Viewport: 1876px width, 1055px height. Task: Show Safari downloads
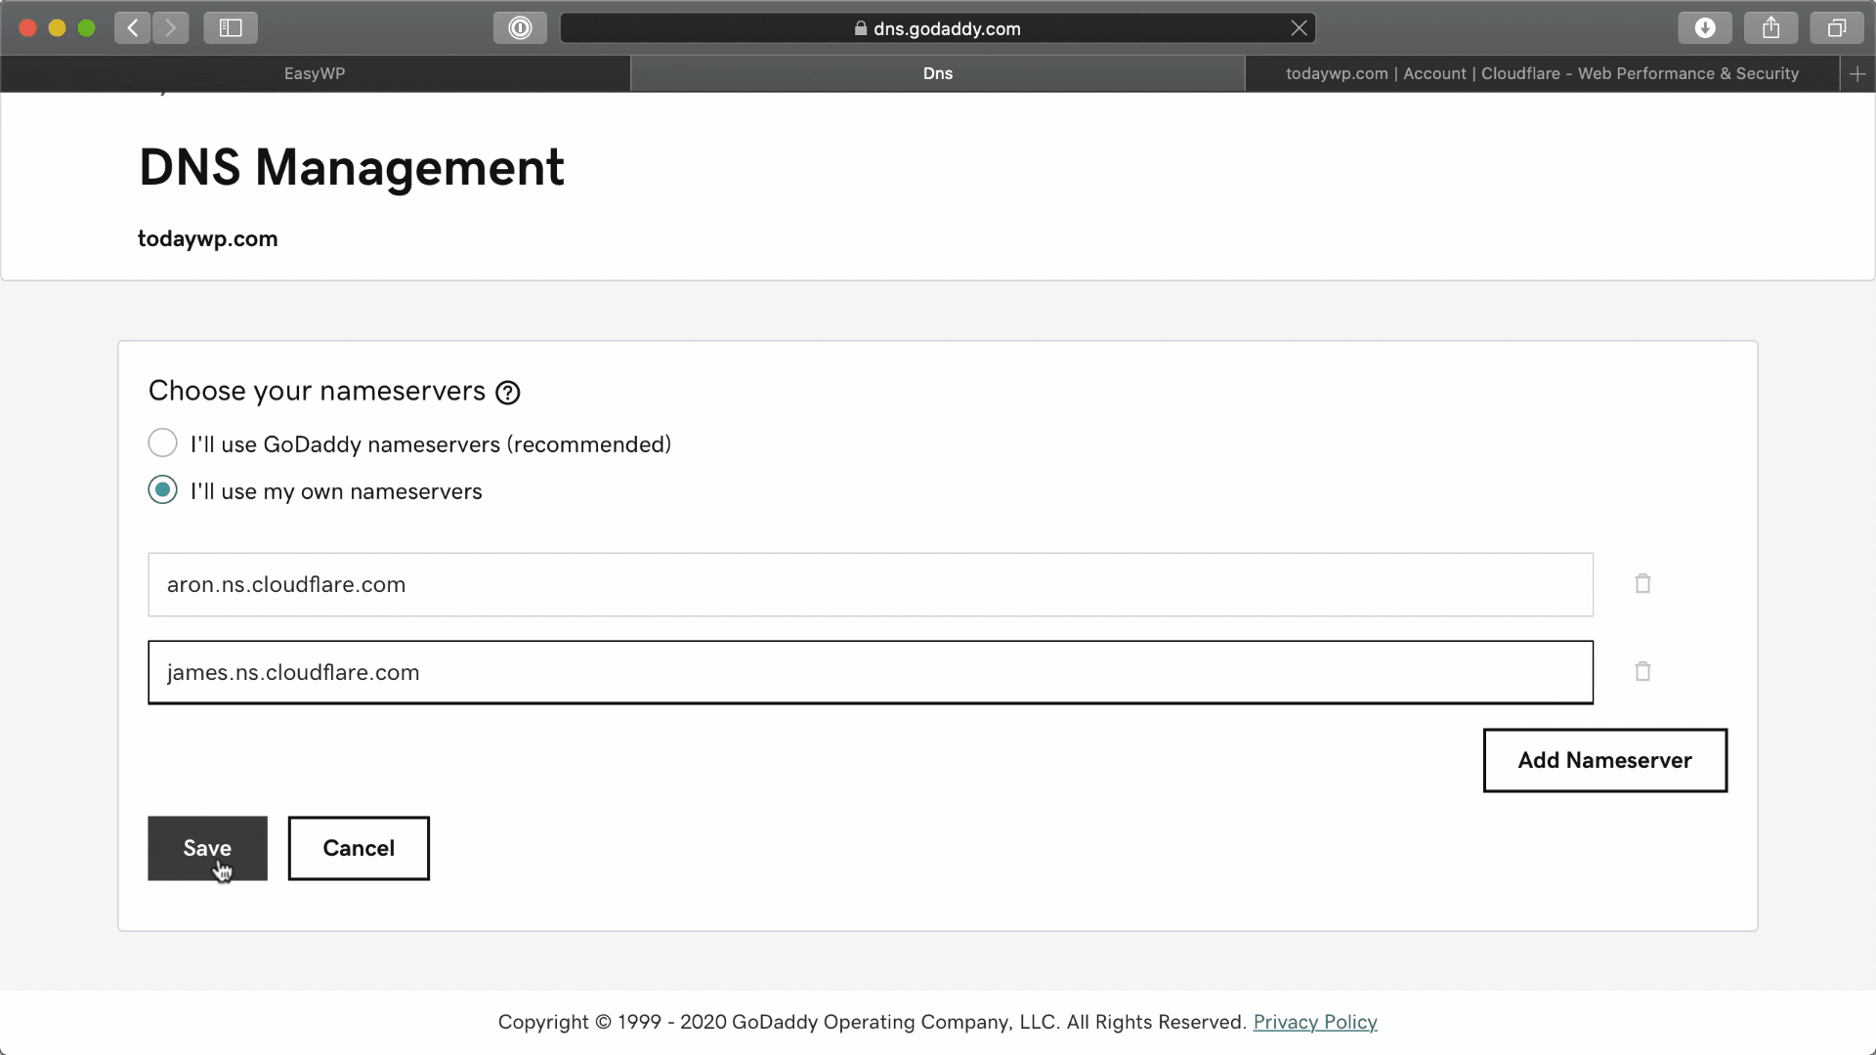pos(1705,28)
